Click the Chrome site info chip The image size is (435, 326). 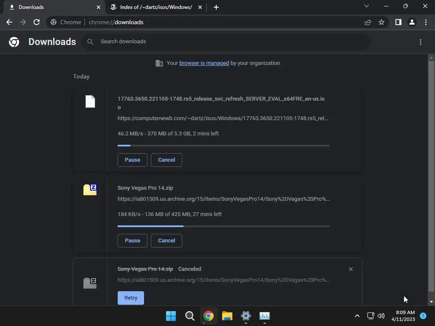[x=66, y=22]
